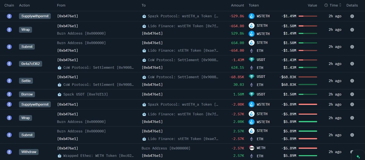Click the Supplywithpermit badge in the -2.08K row
The width and height of the screenshot is (365, 160).
(35, 104)
